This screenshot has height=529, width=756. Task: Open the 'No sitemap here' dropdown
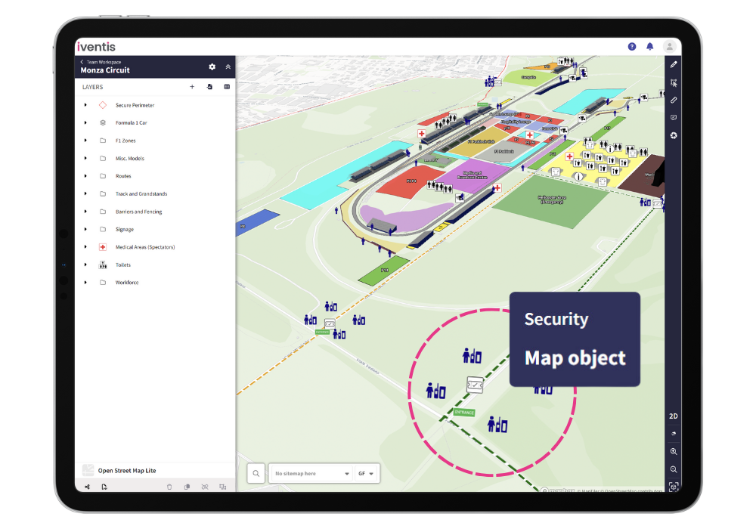point(312,474)
